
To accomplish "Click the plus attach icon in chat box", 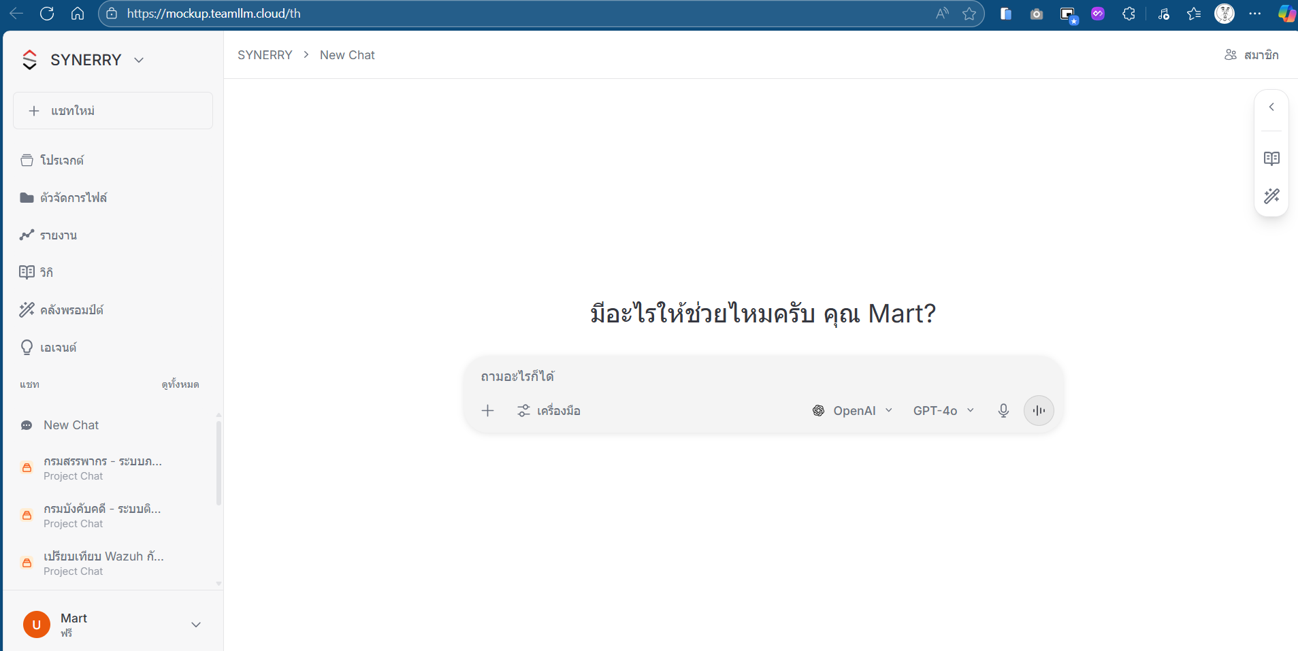I will tap(487, 410).
